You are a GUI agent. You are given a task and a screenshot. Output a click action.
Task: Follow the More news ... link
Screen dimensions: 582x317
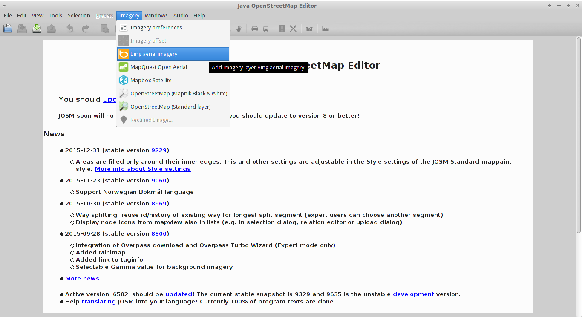86,278
